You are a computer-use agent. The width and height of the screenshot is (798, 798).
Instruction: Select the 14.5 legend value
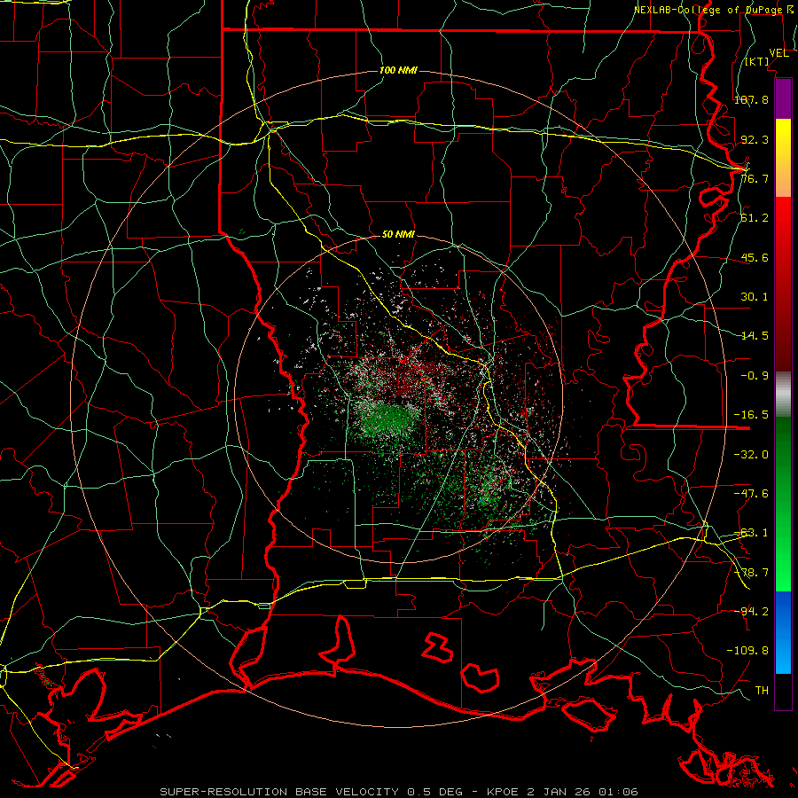755,336
